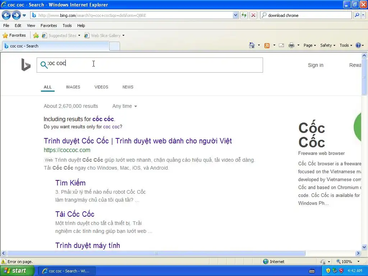Click the vertical scrollbar down arrow
368x276 pixels.
tap(364, 247)
